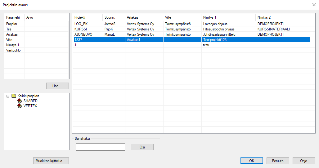Sort by the Asiakas column header
319x168 pixels.
pyautogui.click(x=144, y=17)
